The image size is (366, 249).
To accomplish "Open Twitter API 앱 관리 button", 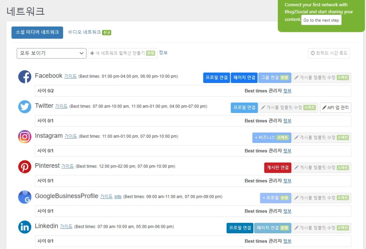I will (x=336, y=108).
